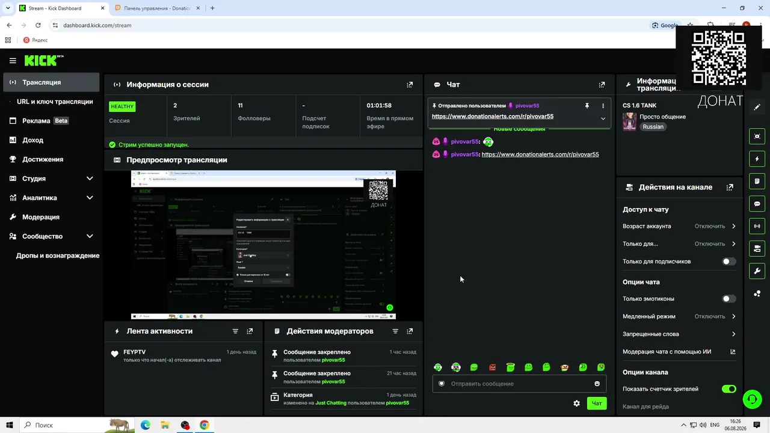Pop out the channel actions panel
770x433 pixels.
[x=730, y=187]
